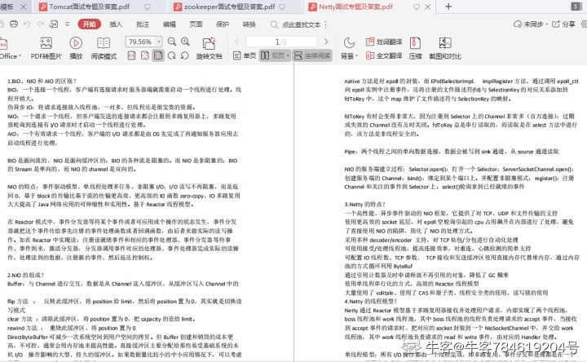Expand the 双页 dropdown arrow
This screenshot has width=587, height=362.
pos(288,55)
